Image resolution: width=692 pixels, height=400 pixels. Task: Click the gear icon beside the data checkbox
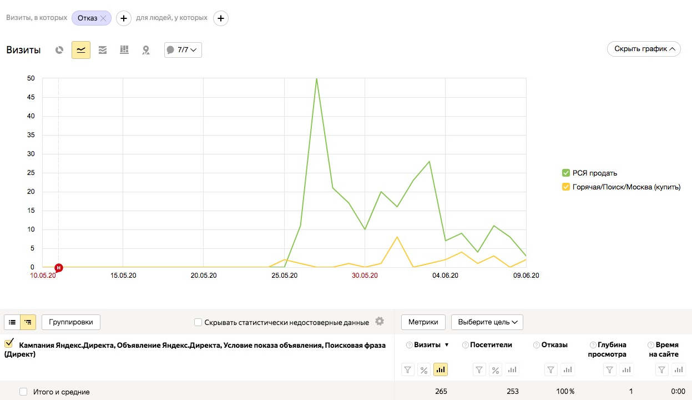tap(380, 322)
